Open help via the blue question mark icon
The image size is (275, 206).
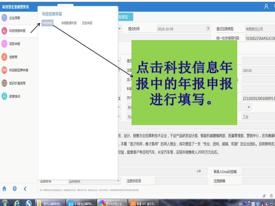coord(15,189)
